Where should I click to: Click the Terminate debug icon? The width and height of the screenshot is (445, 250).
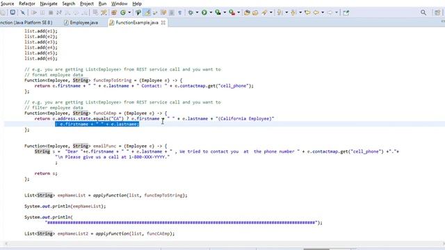click(x=51, y=12)
